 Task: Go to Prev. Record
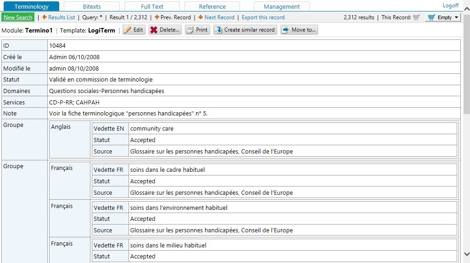[x=173, y=17]
